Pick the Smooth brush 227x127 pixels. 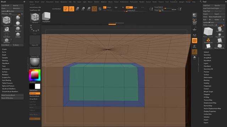click(18, 35)
